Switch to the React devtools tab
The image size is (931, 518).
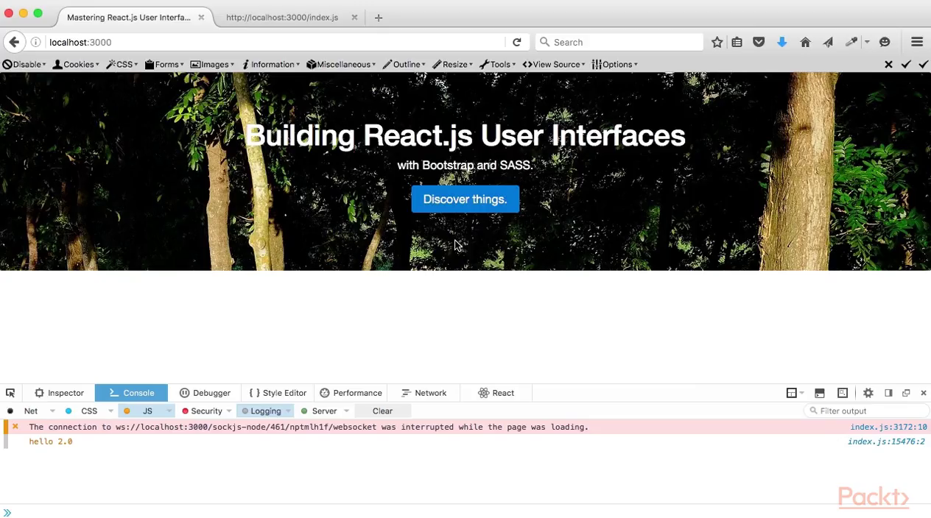(496, 393)
